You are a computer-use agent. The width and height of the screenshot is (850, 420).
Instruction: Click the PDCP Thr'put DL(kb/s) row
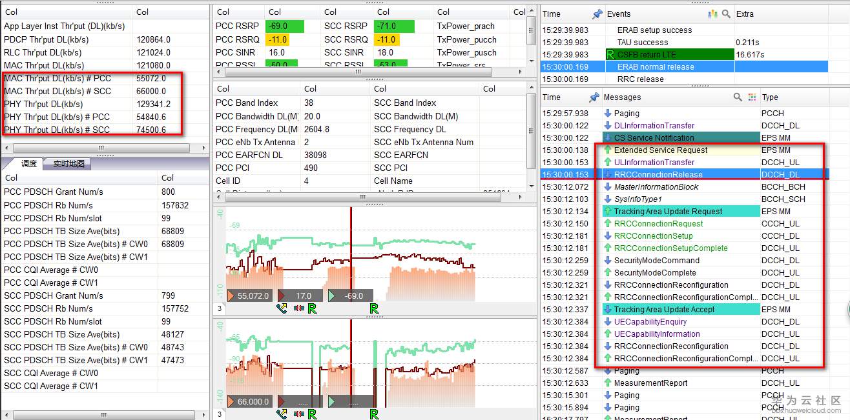(x=105, y=39)
